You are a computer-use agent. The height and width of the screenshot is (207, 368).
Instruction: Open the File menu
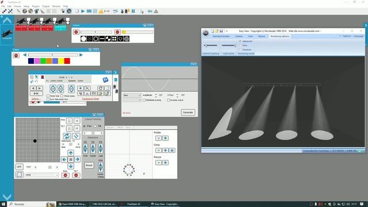pyautogui.click(x=3, y=6)
